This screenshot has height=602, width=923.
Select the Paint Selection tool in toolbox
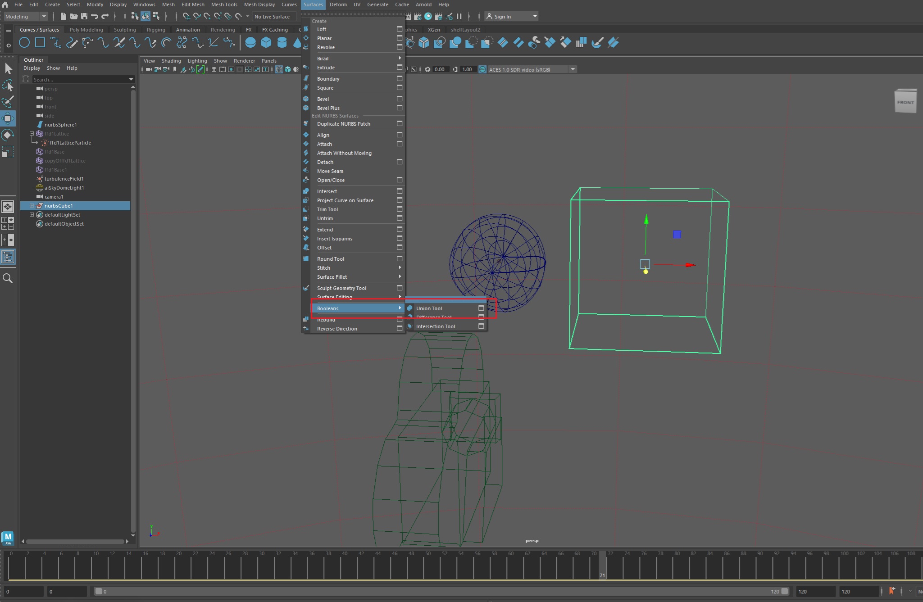point(8,102)
